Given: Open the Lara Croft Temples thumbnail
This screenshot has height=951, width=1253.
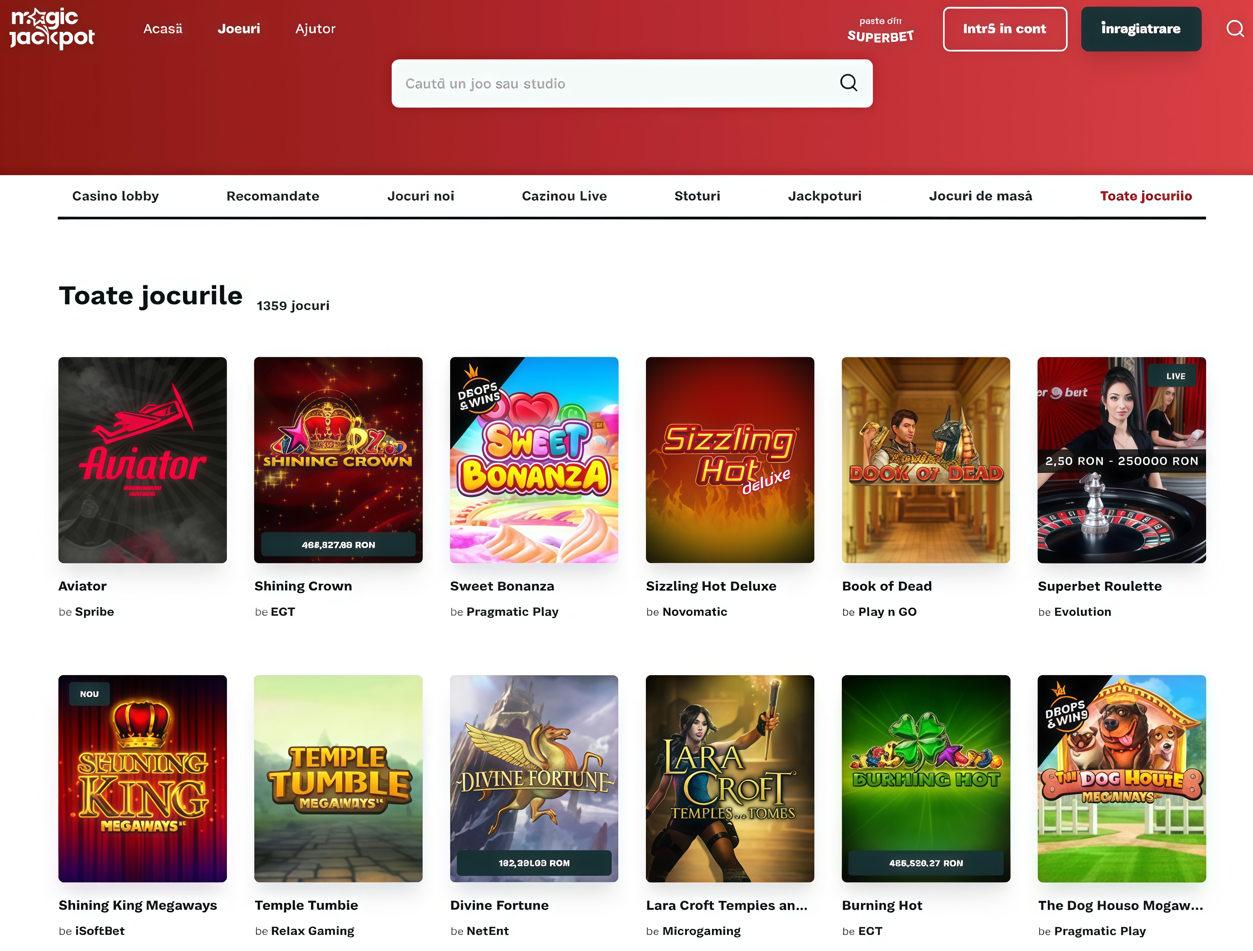Looking at the screenshot, I should [x=730, y=778].
